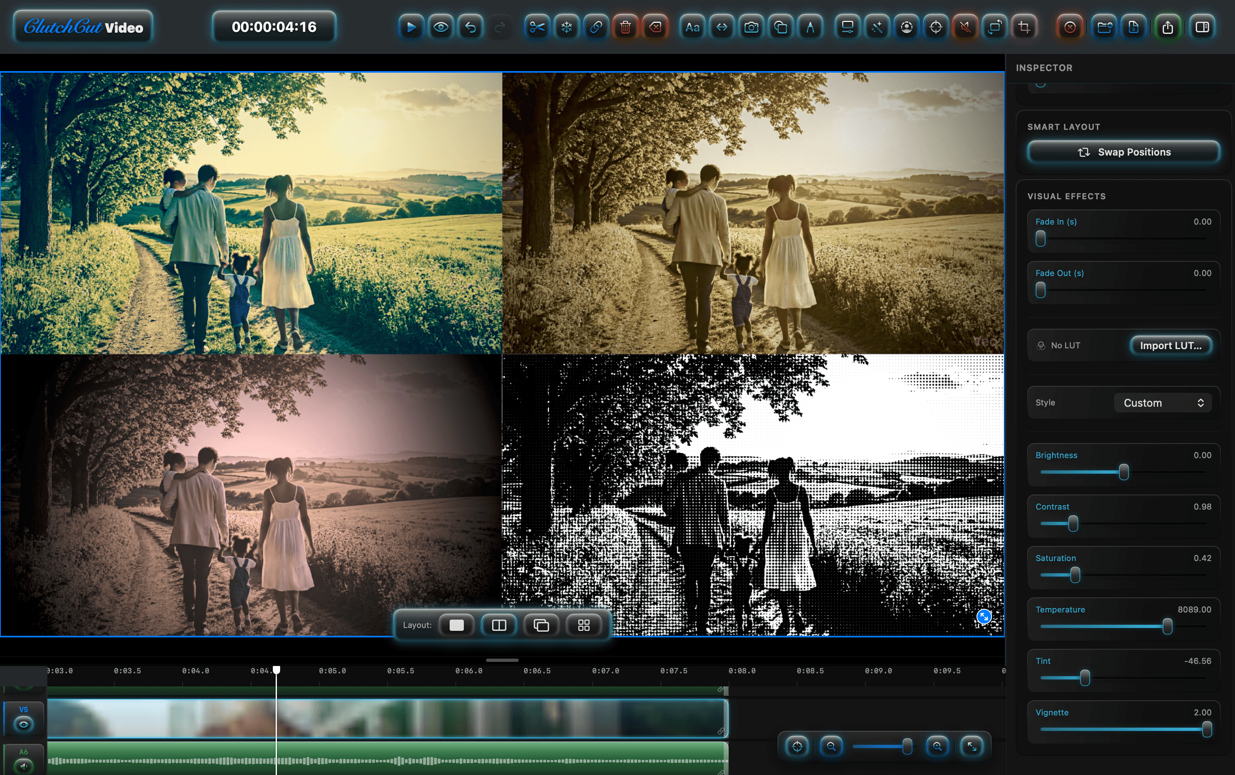The height and width of the screenshot is (775, 1235).
Task: Select the single-view layout button
Action: click(x=456, y=625)
